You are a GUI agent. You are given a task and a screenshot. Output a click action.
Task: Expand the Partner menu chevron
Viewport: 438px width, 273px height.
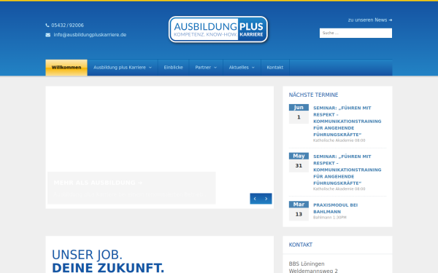[215, 68]
